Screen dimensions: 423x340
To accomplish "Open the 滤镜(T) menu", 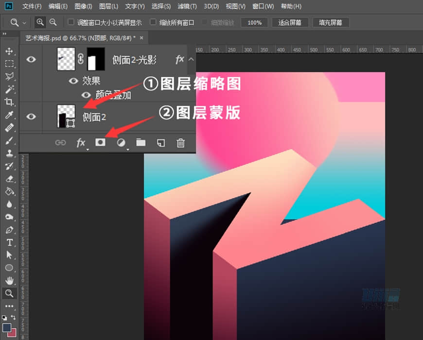I will click(x=187, y=6).
